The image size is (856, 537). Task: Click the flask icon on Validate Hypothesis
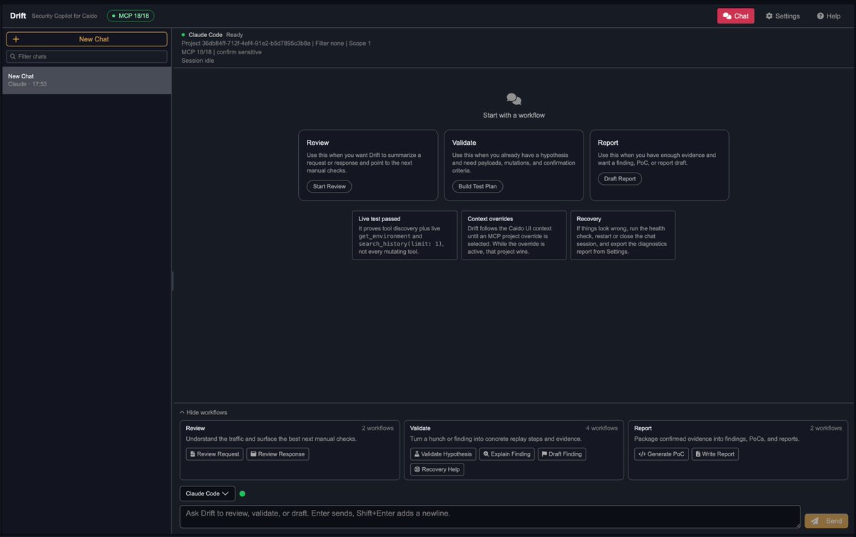coord(417,454)
